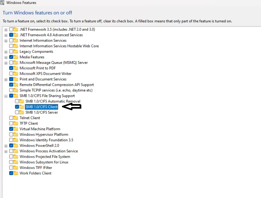Click the folder icon beside Microsoft Print to PDF
This screenshot has height=198, width=261.
(x=16, y=68)
